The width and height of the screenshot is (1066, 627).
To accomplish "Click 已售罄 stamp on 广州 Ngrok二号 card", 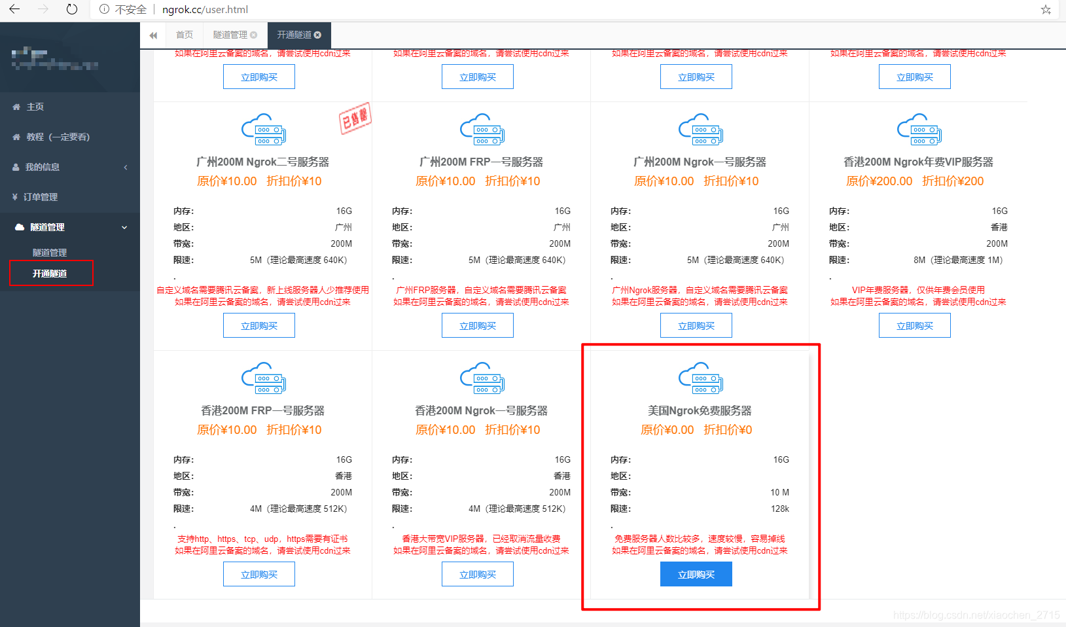I will [x=355, y=118].
